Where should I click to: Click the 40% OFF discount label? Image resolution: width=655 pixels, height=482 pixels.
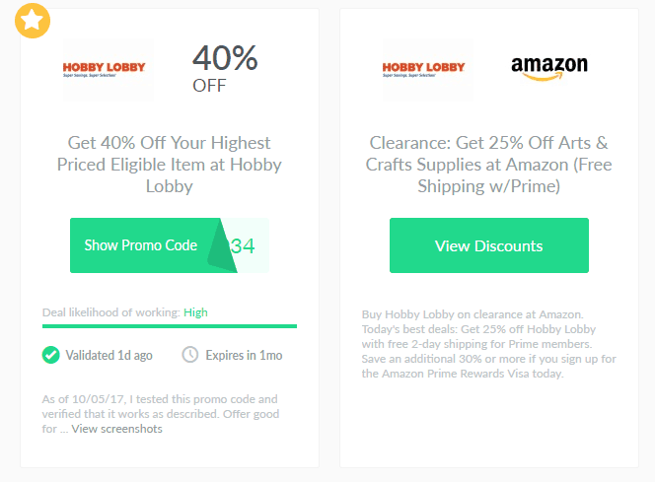(225, 69)
